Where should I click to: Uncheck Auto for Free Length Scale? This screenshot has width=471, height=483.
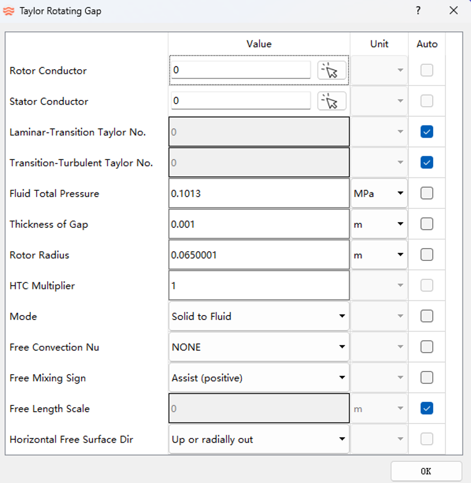(426, 409)
